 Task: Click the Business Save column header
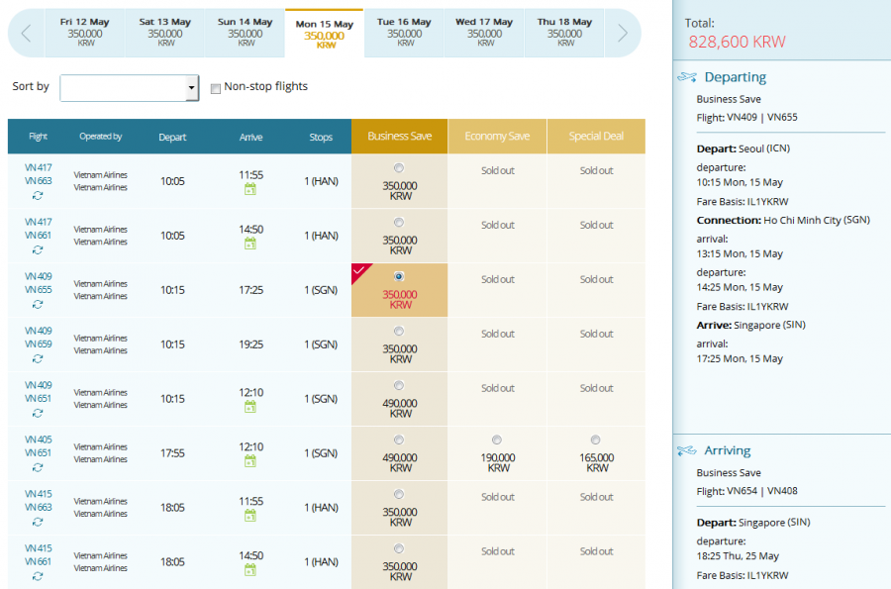pyautogui.click(x=399, y=137)
